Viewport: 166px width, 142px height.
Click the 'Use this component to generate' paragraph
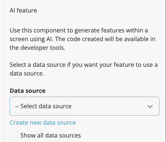[83, 39]
